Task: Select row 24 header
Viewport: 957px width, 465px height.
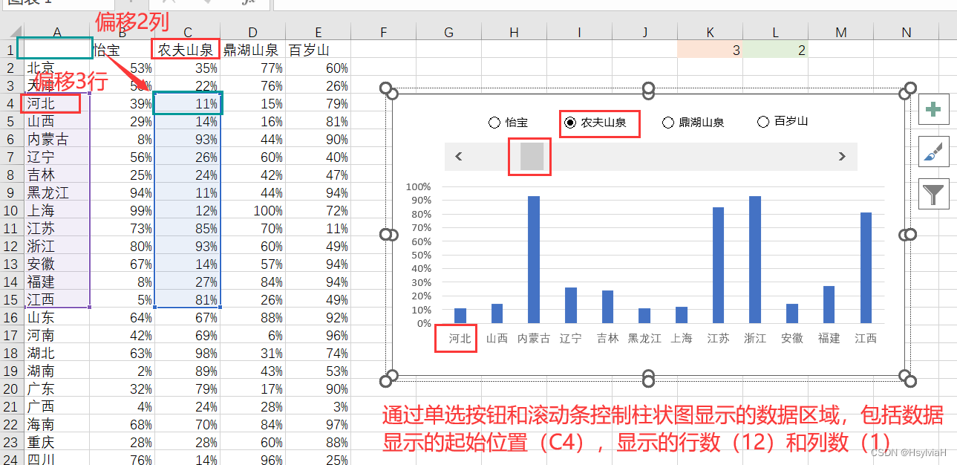Action: 11,459
